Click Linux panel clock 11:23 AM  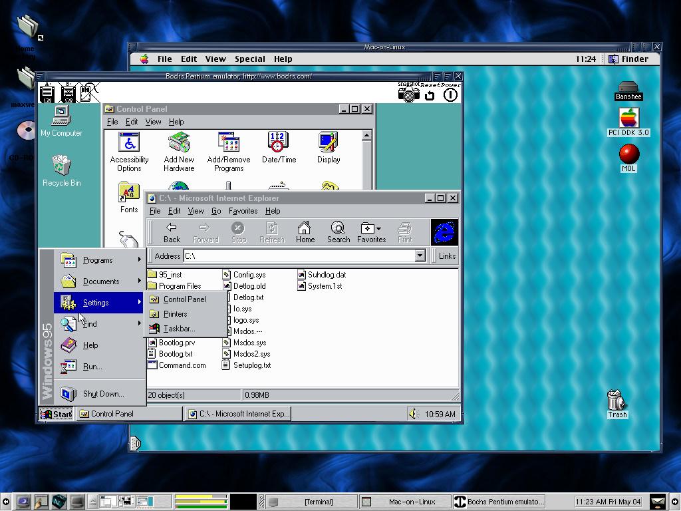pyautogui.click(x=608, y=502)
